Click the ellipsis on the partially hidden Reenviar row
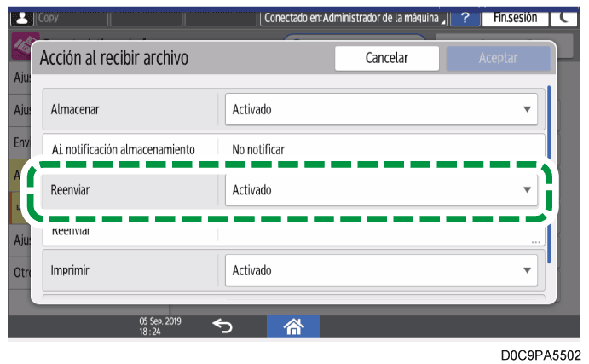Screen dimensions: 589x364 pyautogui.click(x=534, y=241)
